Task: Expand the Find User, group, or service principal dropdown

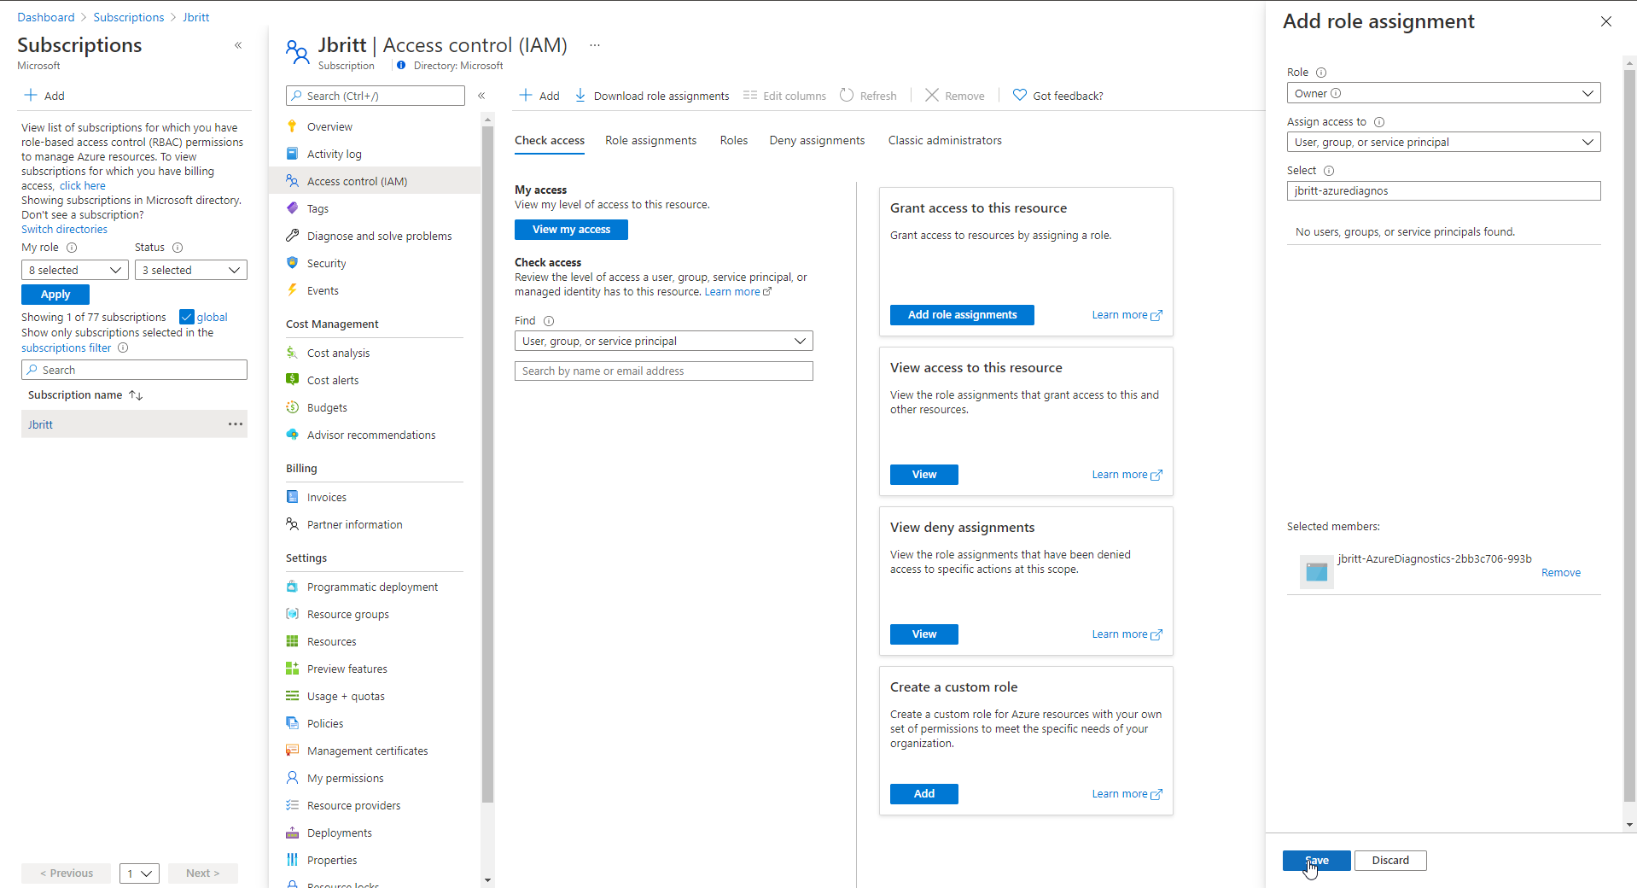Action: pos(664,341)
